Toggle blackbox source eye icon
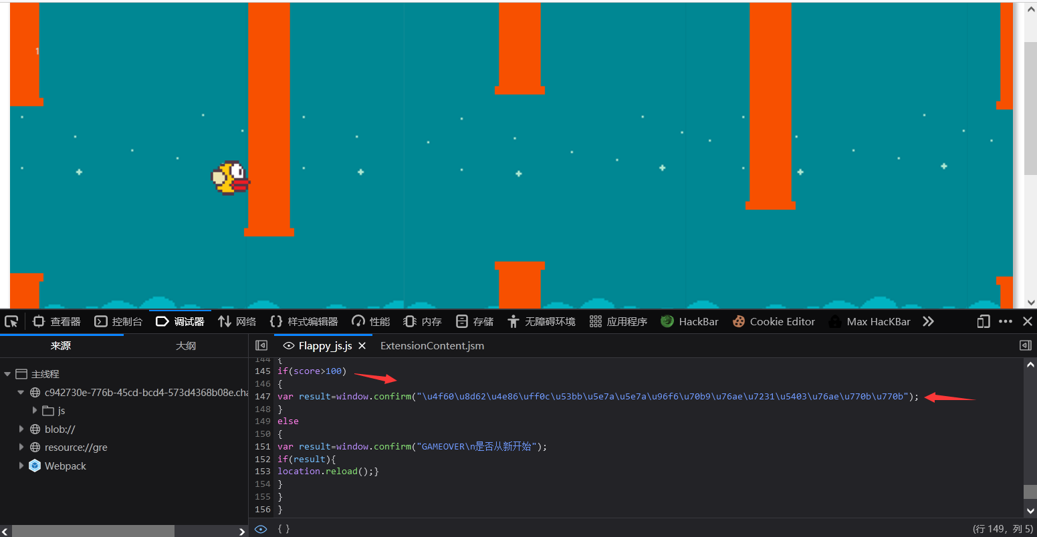Viewport: 1037px width, 537px height. pyautogui.click(x=261, y=529)
